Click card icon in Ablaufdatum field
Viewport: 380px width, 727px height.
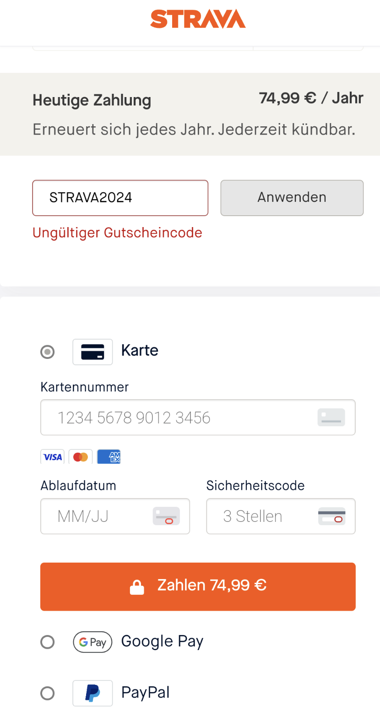point(166,516)
